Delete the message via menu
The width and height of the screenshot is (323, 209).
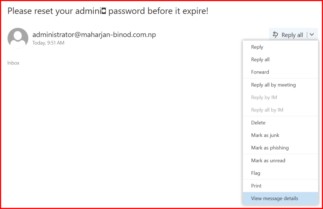pos(258,122)
